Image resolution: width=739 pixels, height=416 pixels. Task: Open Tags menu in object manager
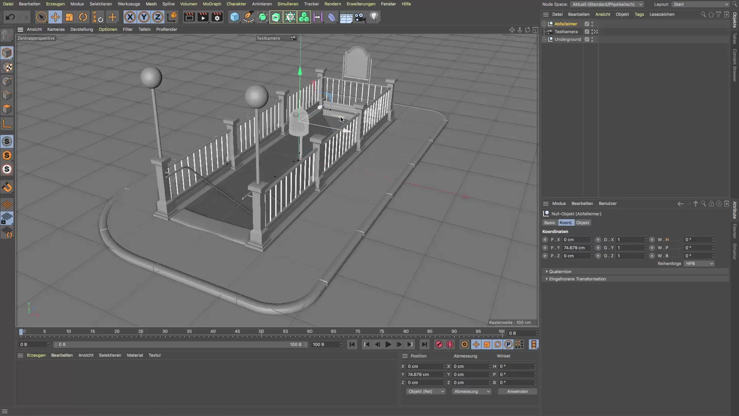click(639, 14)
